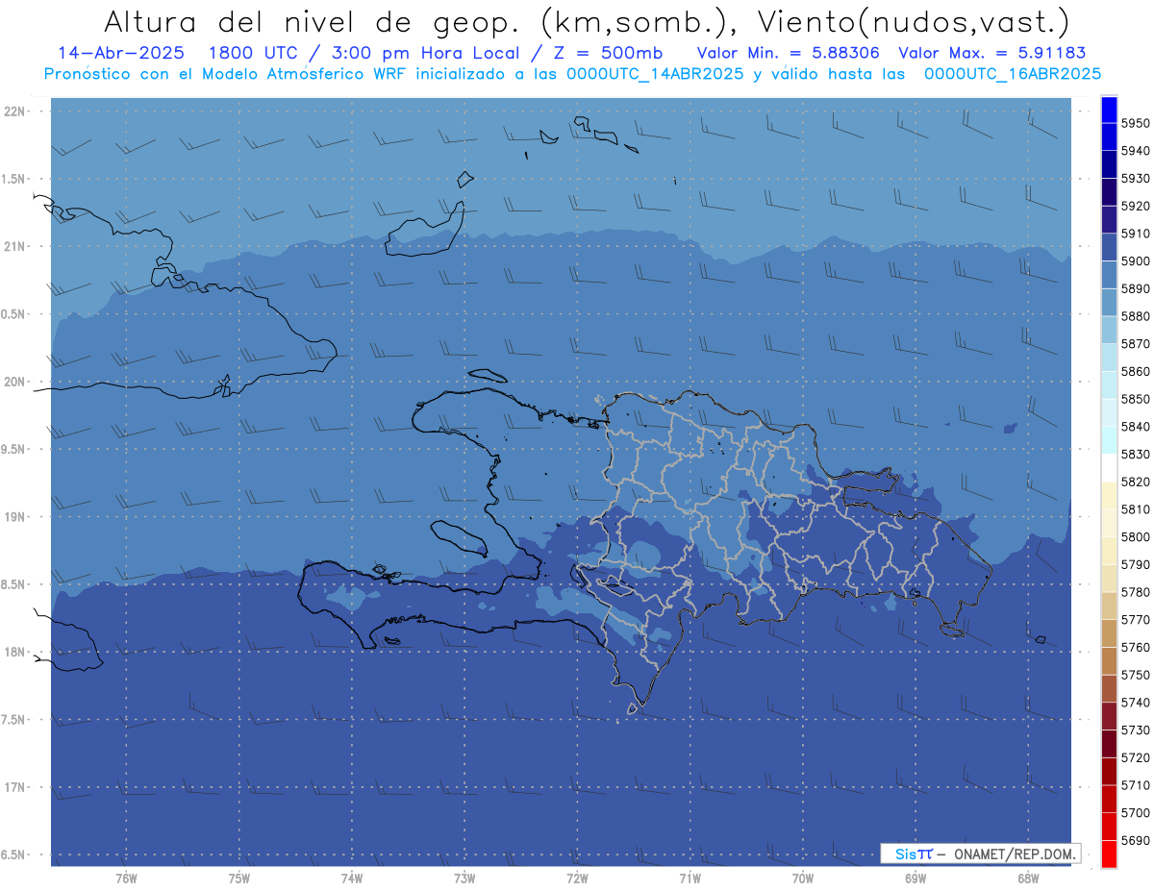Click the '5880' colorbar value
The height and width of the screenshot is (891, 1154).
[x=1136, y=316]
